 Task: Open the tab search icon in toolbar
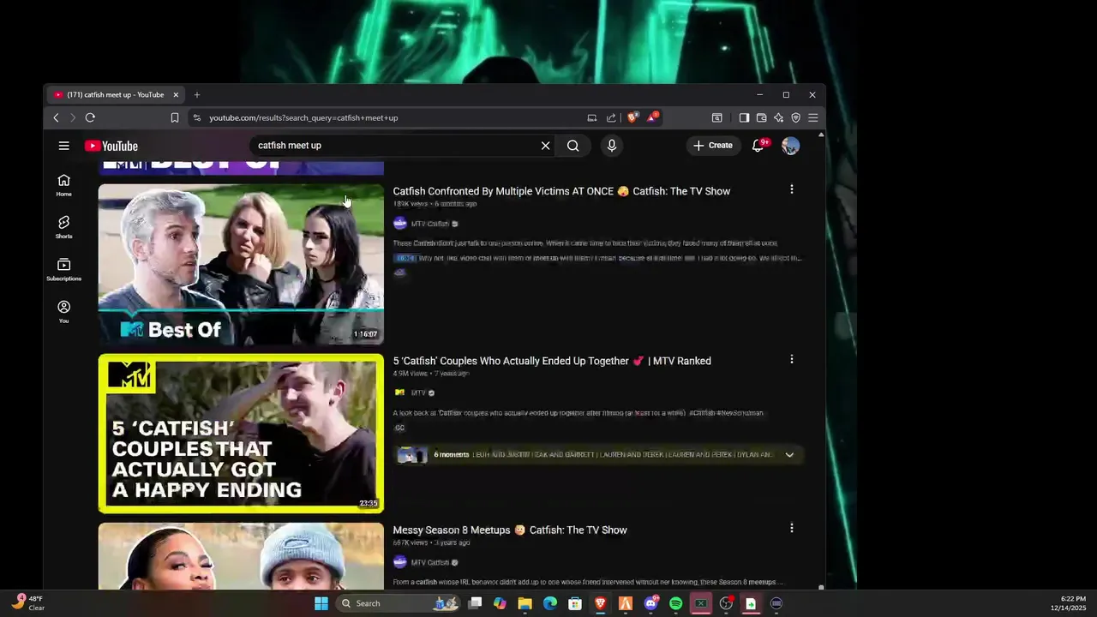[717, 117]
